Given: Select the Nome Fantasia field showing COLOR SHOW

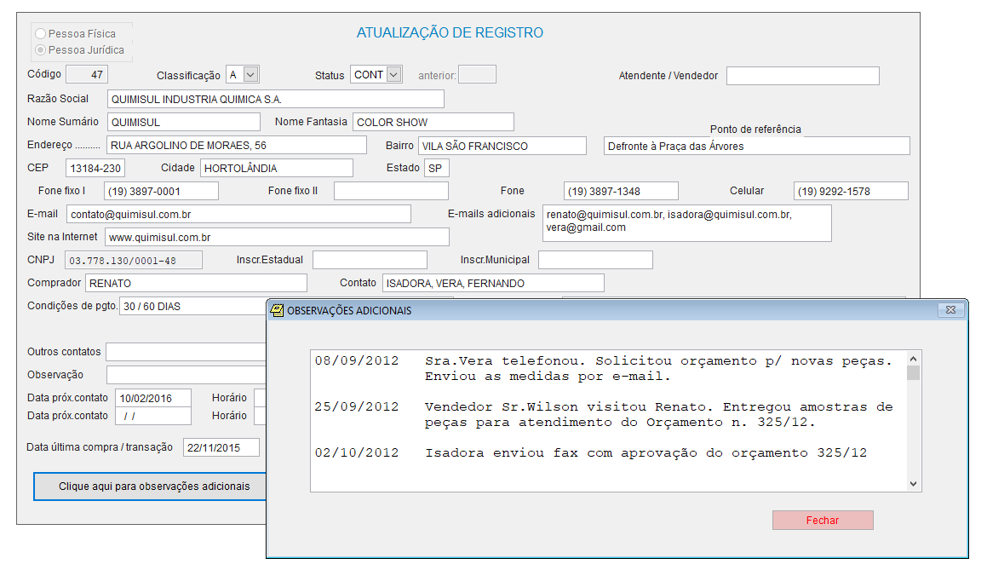Looking at the screenshot, I should click(x=433, y=122).
